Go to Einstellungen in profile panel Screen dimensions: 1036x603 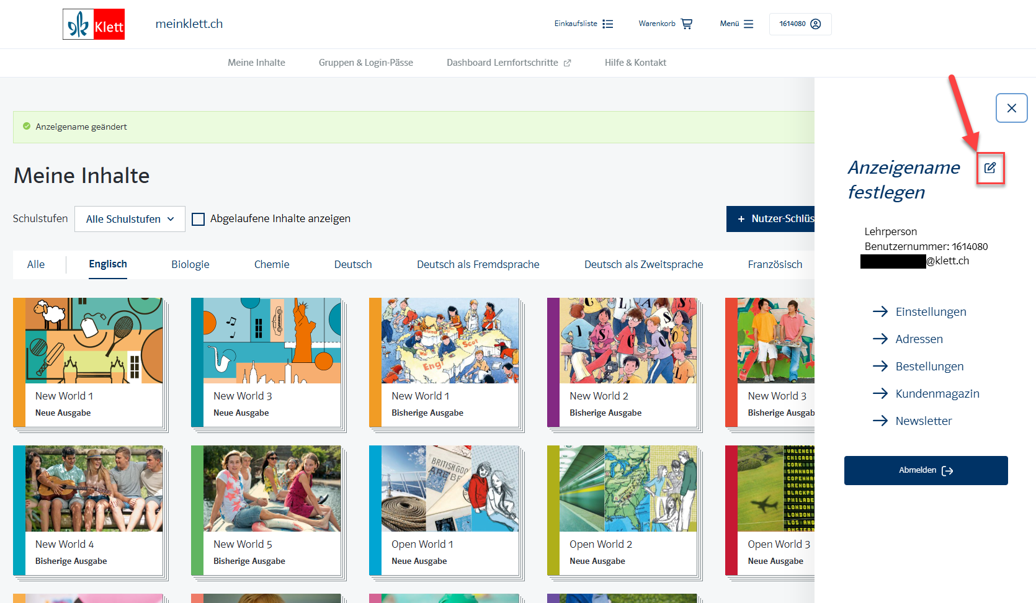click(x=930, y=311)
